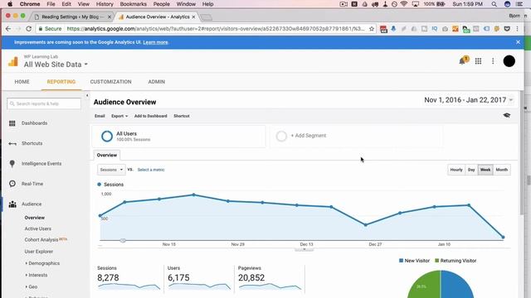Close the Audience Overview browser tab
The image size is (531, 298).
click(x=193, y=17)
